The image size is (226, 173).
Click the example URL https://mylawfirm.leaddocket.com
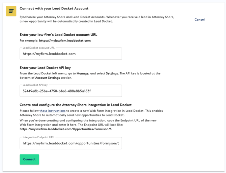coord(65,41)
